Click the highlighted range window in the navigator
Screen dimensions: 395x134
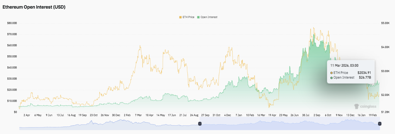point(290,123)
